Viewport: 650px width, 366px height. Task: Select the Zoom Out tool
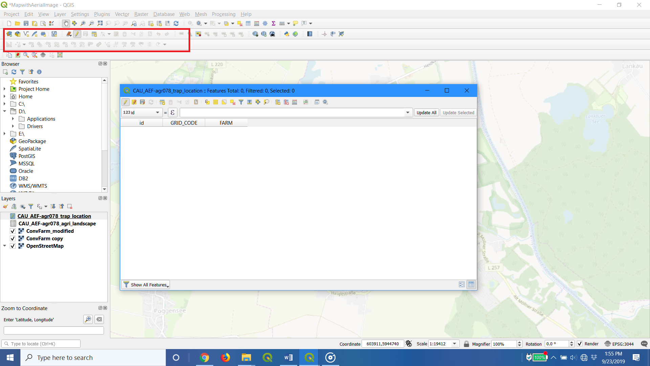click(91, 23)
